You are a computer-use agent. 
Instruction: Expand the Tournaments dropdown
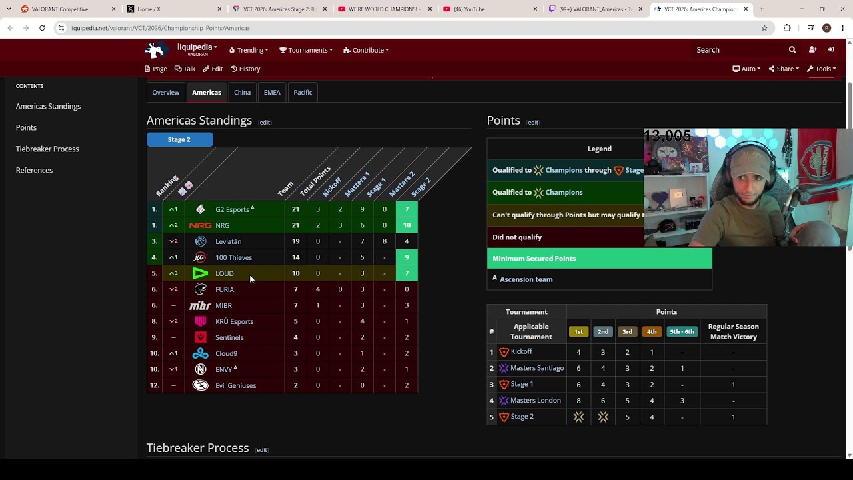coord(306,50)
